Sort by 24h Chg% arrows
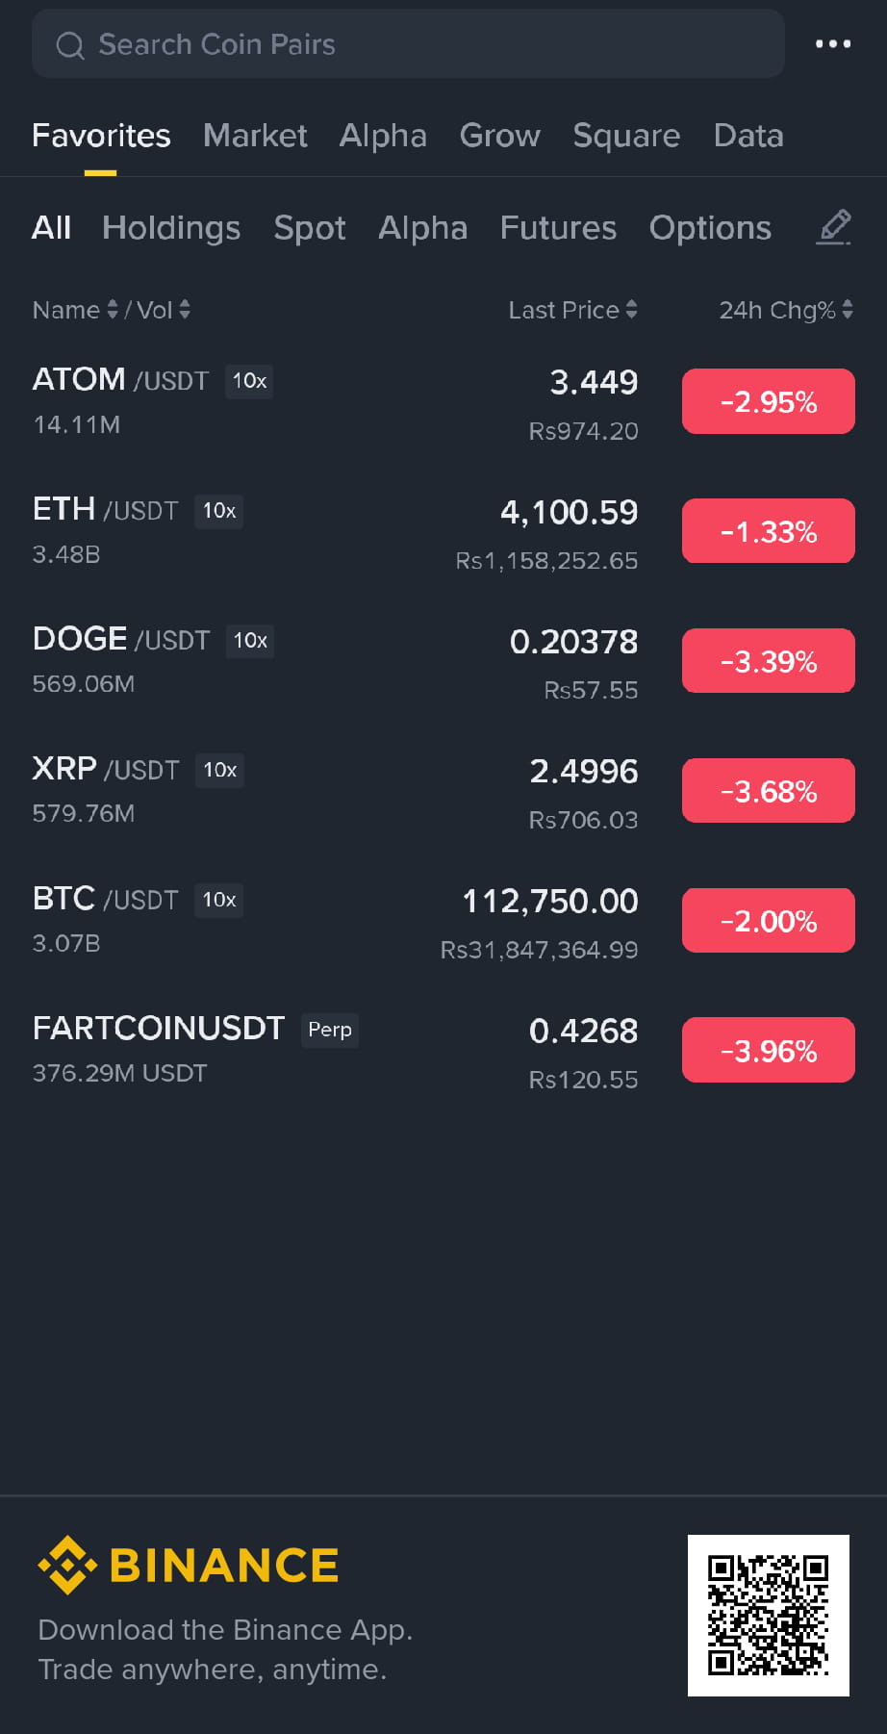This screenshot has width=887, height=1734. tap(848, 310)
